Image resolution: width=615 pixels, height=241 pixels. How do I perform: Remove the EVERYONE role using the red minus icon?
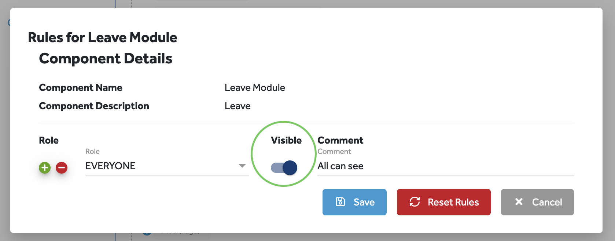(x=62, y=168)
